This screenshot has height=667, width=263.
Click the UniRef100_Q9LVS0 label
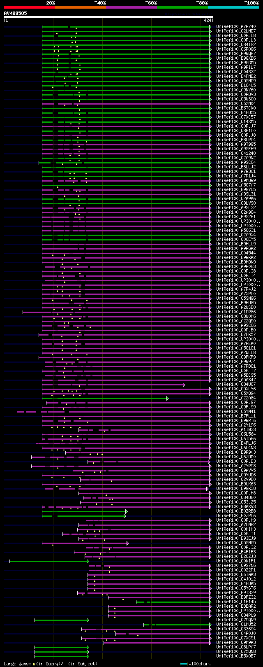click(236, 203)
